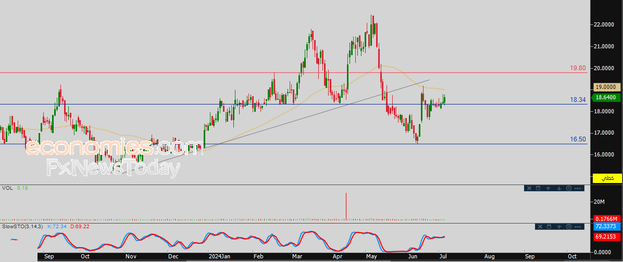623x262 pixels.
Task: Open SlowSTO indicator settings gear
Action: pyautogui.click(x=569, y=227)
